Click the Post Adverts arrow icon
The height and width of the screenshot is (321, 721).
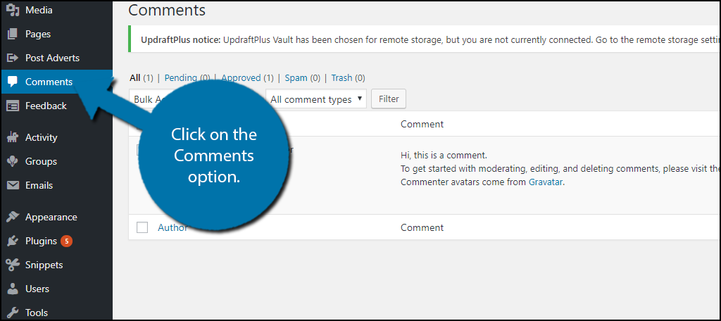(13, 58)
